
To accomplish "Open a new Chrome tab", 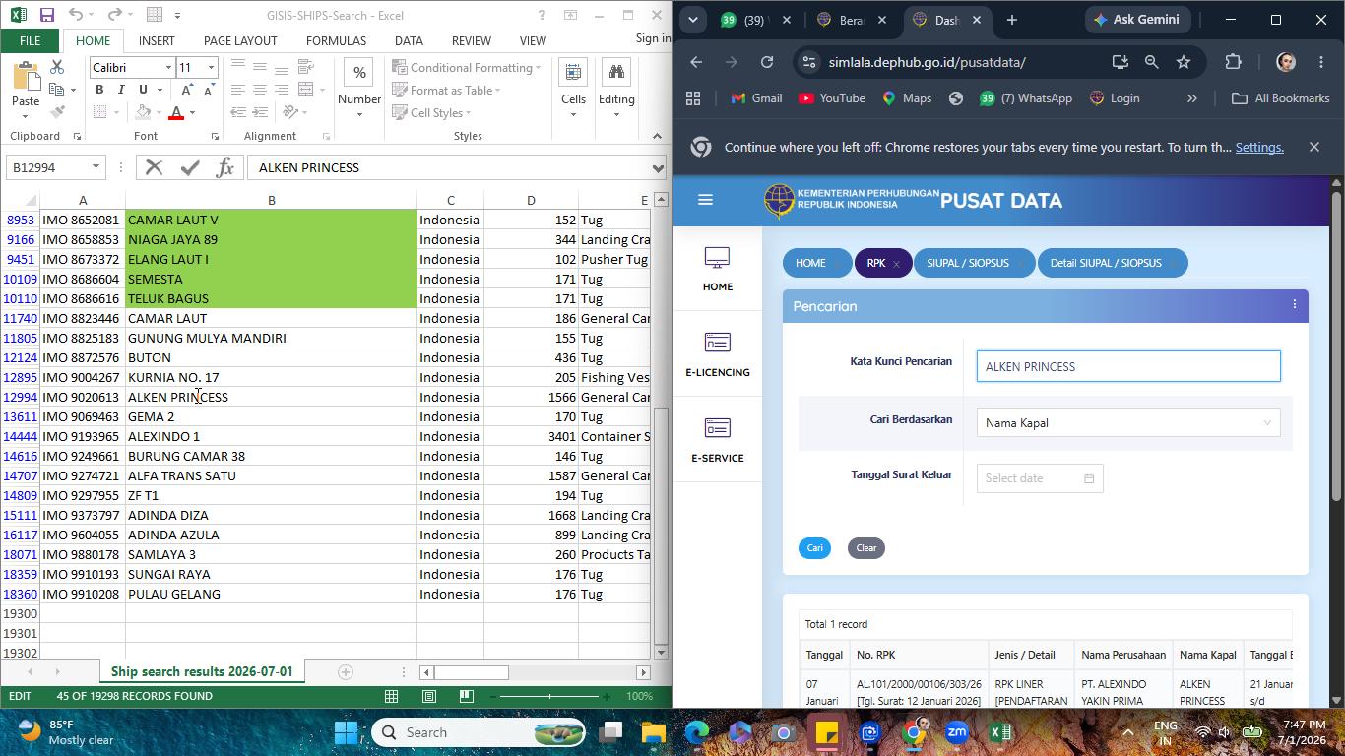I will [1011, 20].
